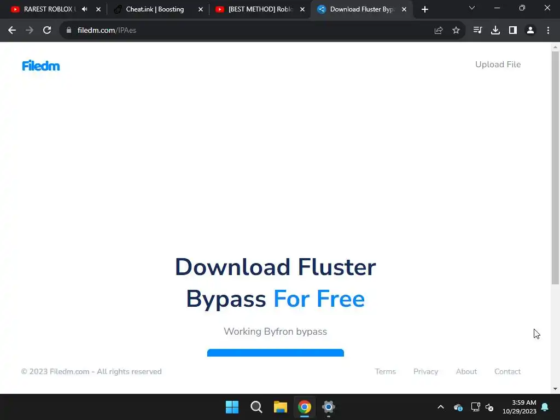
Task: Click the blue download button
Action: tap(276, 353)
